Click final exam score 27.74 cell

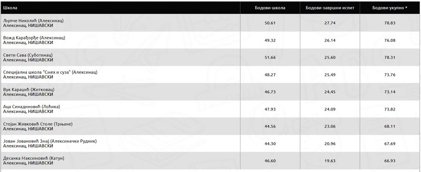330,23
